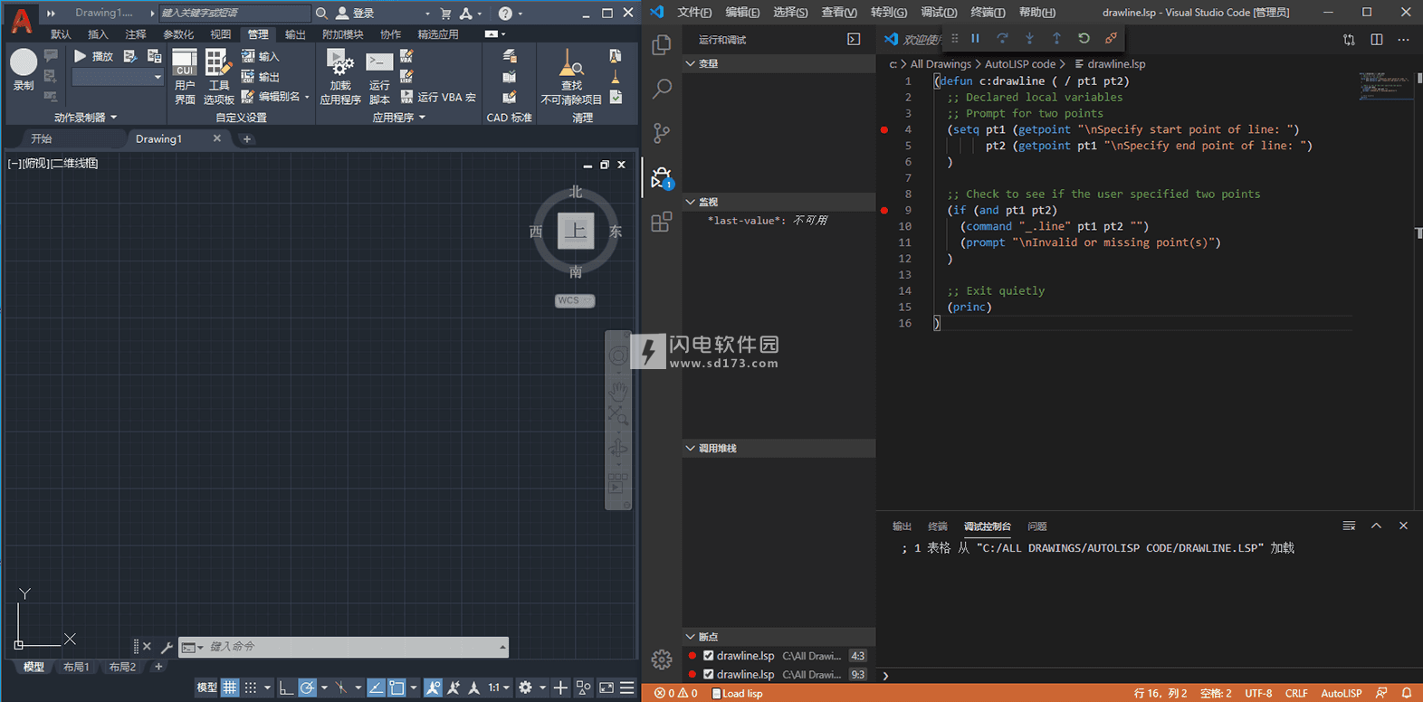The height and width of the screenshot is (702, 1423).
Task: Toggle the drawing grid display in status bar
Action: click(230, 688)
